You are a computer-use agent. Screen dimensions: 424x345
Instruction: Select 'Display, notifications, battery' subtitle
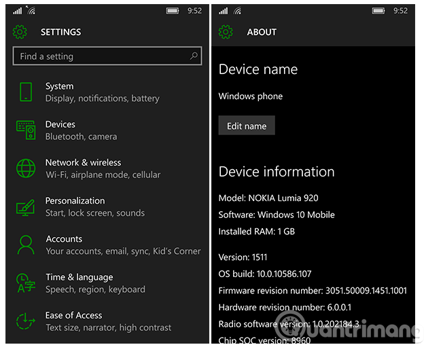(102, 98)
